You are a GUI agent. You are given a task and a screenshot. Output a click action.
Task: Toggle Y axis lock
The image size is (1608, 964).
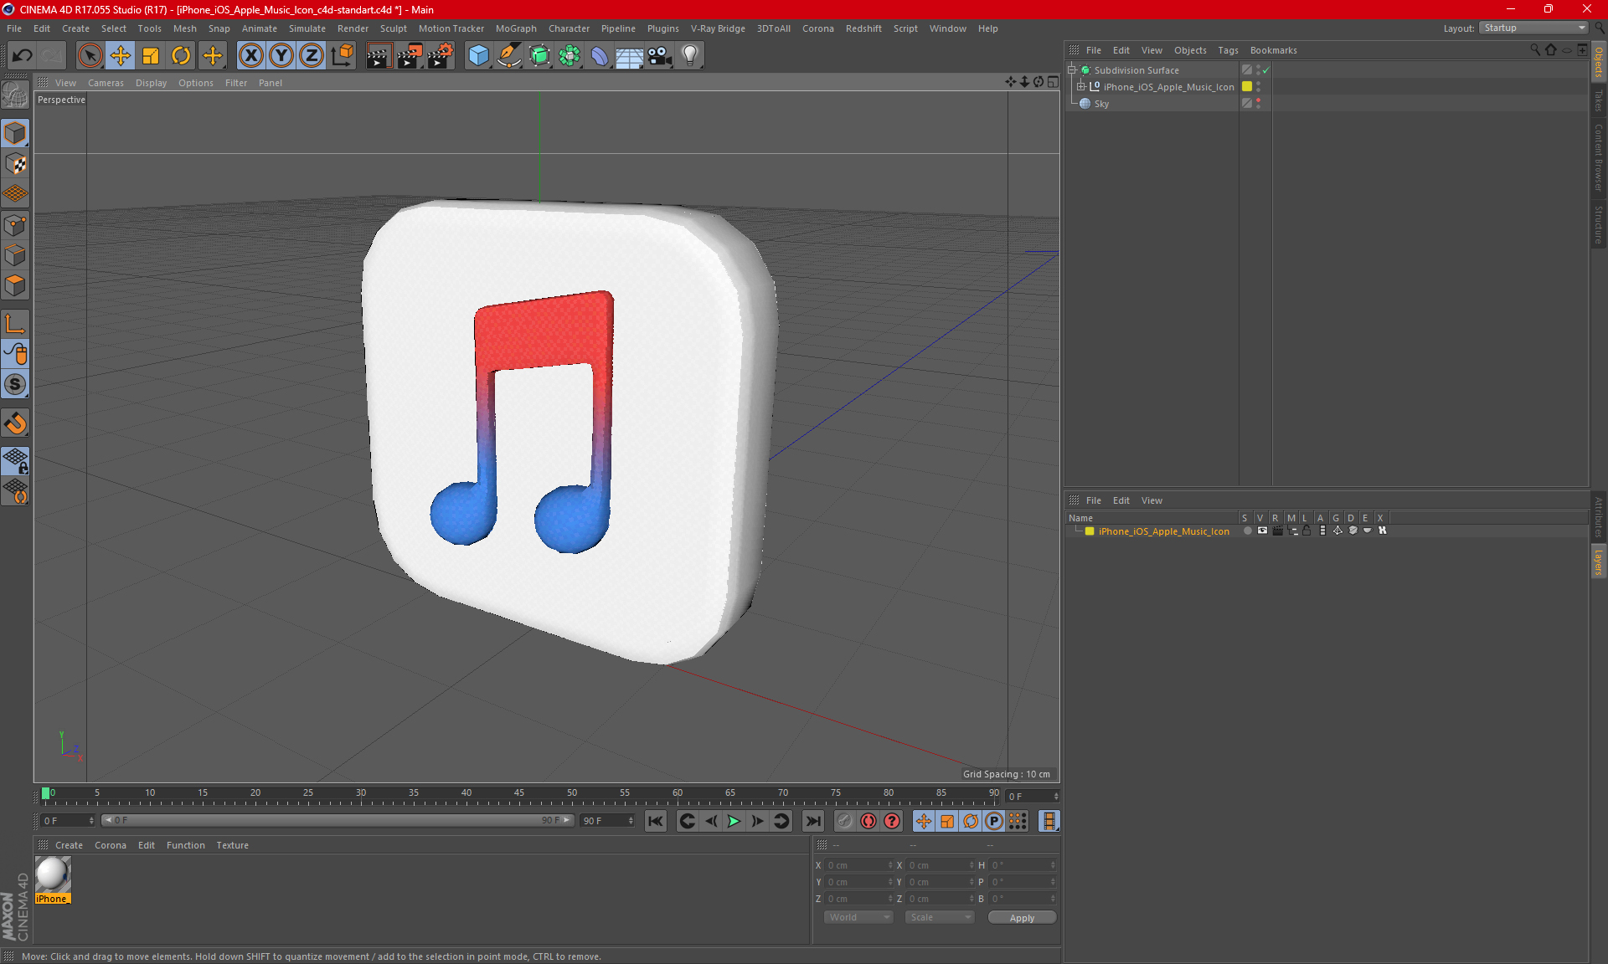(x=281, y=56)
